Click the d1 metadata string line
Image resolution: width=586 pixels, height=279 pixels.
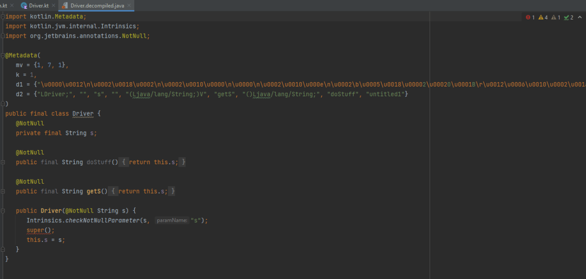pos(300,85)
